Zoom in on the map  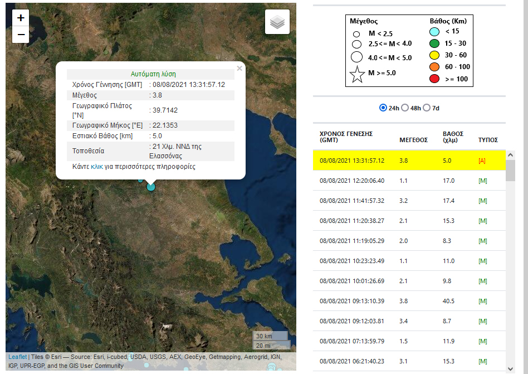point(21,18)
